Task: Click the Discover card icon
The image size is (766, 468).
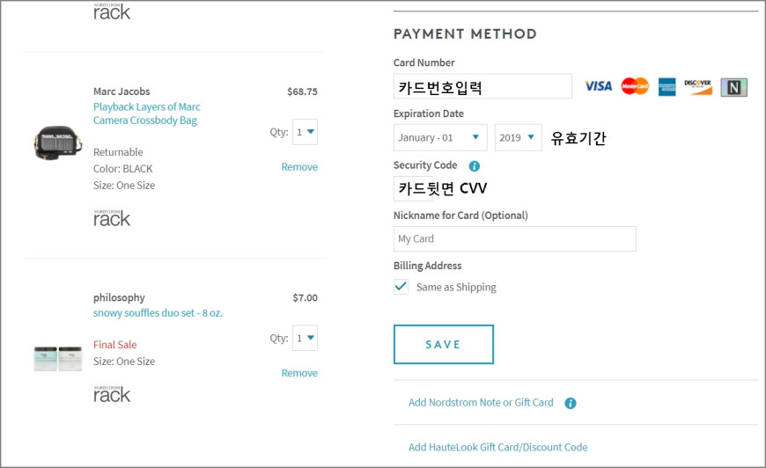Action: tap(697, 86)
